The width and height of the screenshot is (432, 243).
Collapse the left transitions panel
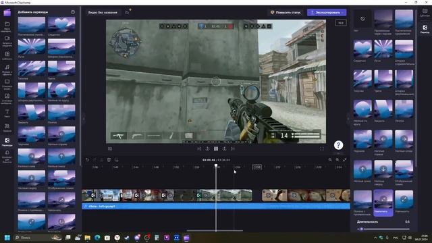(84, 119)
